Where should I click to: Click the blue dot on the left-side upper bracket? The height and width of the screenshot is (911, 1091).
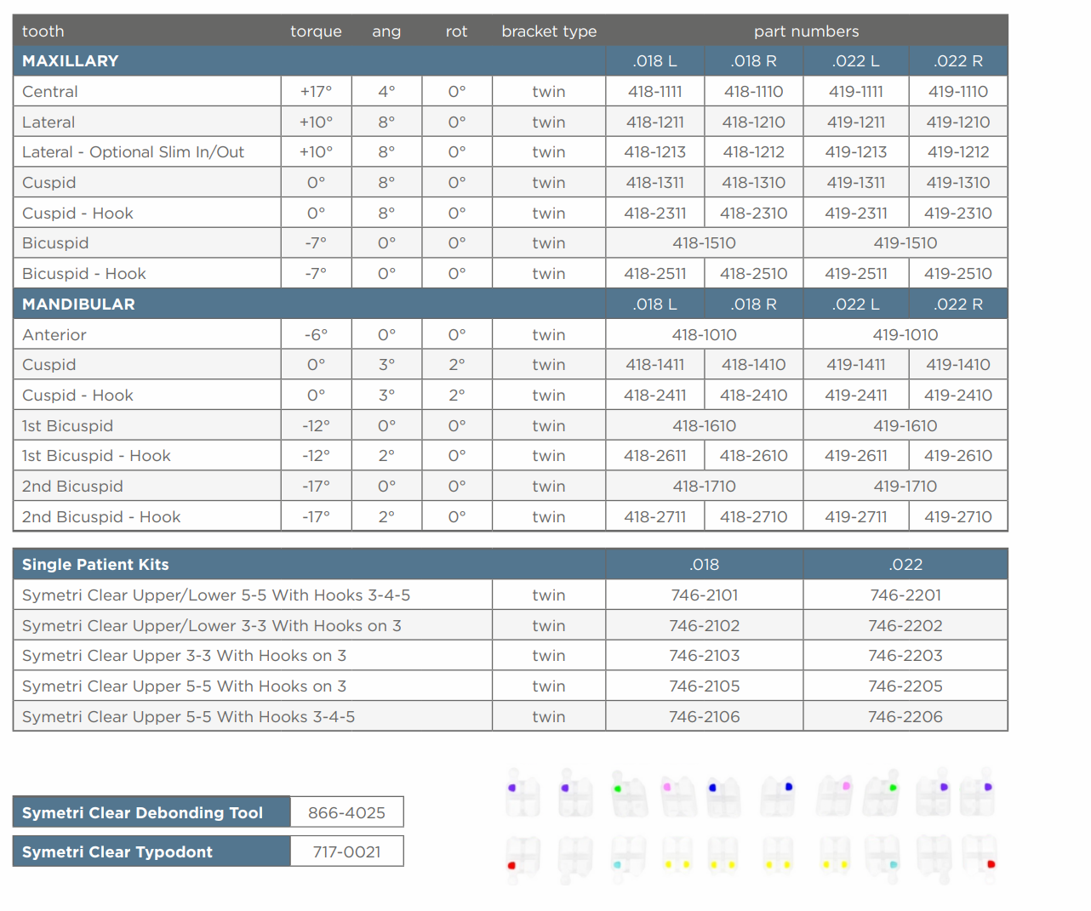712,788
